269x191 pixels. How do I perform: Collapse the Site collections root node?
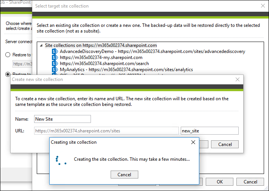click(x=41, y=45)
